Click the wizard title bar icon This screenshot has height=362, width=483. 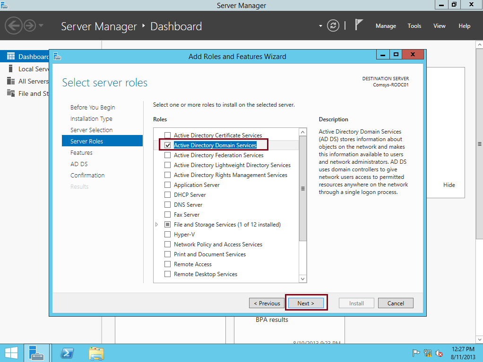click(57, 56)
